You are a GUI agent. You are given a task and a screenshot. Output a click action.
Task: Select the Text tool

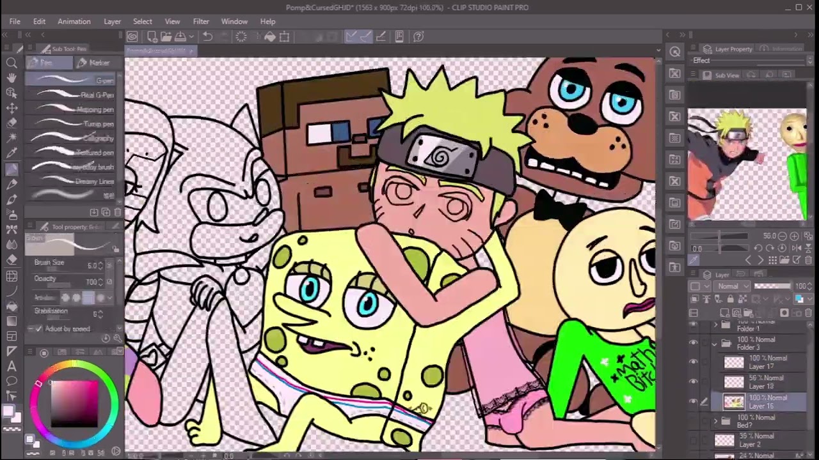click(x=12, y=366)
